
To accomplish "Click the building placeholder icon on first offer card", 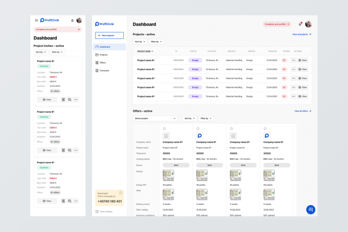I will (x=166, y=135).
